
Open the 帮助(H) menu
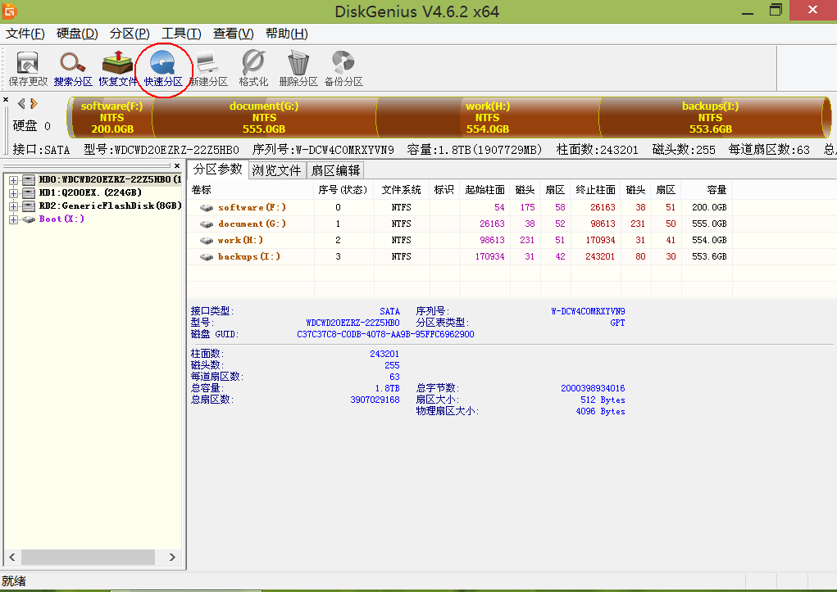point(287,34)
